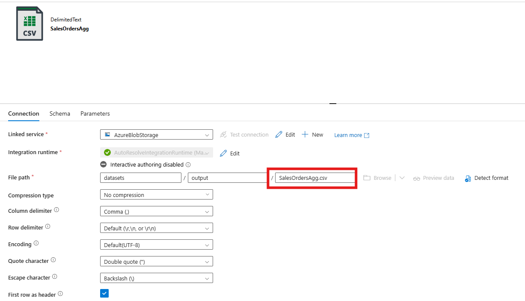The width and height of the screenshot is (525, 301).
Task: Click the info icon beside Encoding
Action: (x=36, y=243)
